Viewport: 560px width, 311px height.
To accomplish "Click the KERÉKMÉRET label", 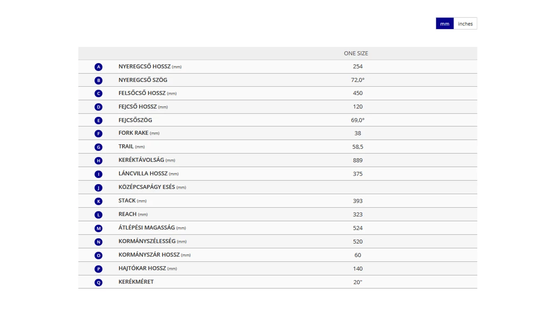I will pos(136,282).
